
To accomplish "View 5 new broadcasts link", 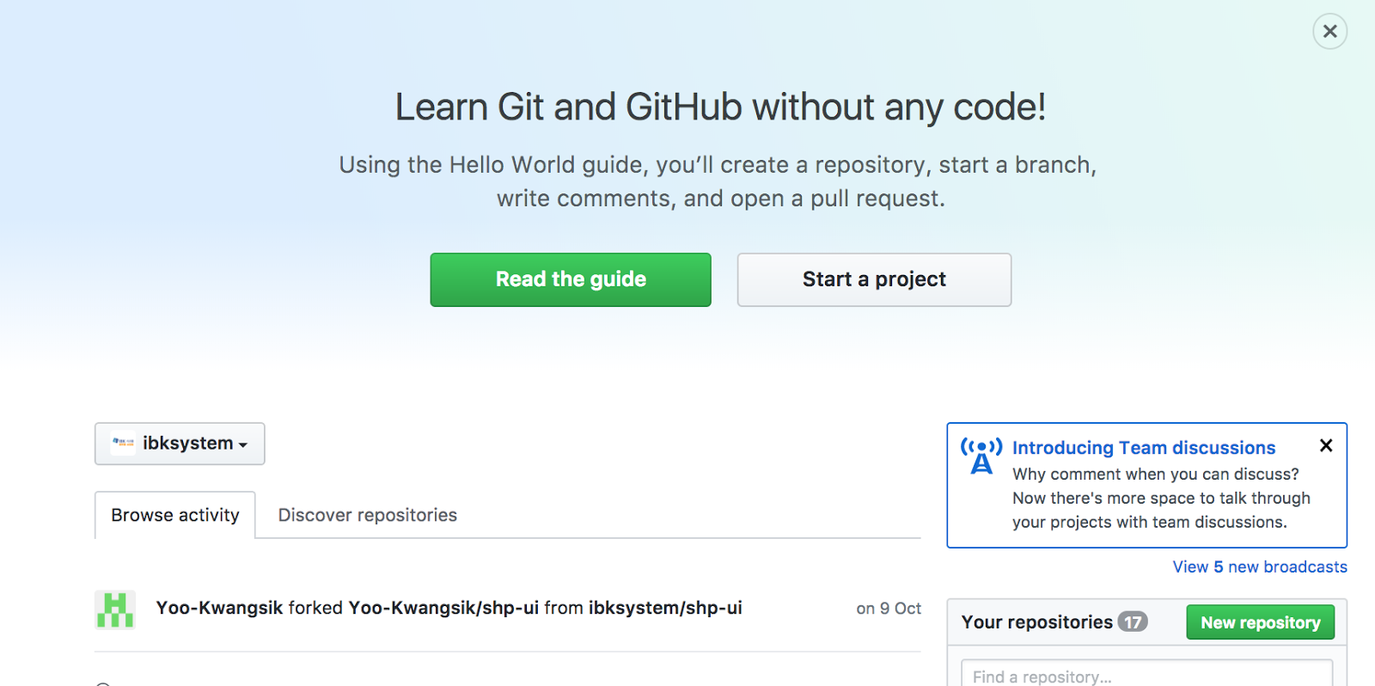I will pyautogui.click(x=1259, y=567).
